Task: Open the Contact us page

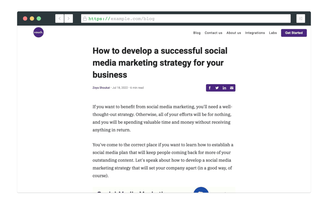Action: (x=213, y=33)
